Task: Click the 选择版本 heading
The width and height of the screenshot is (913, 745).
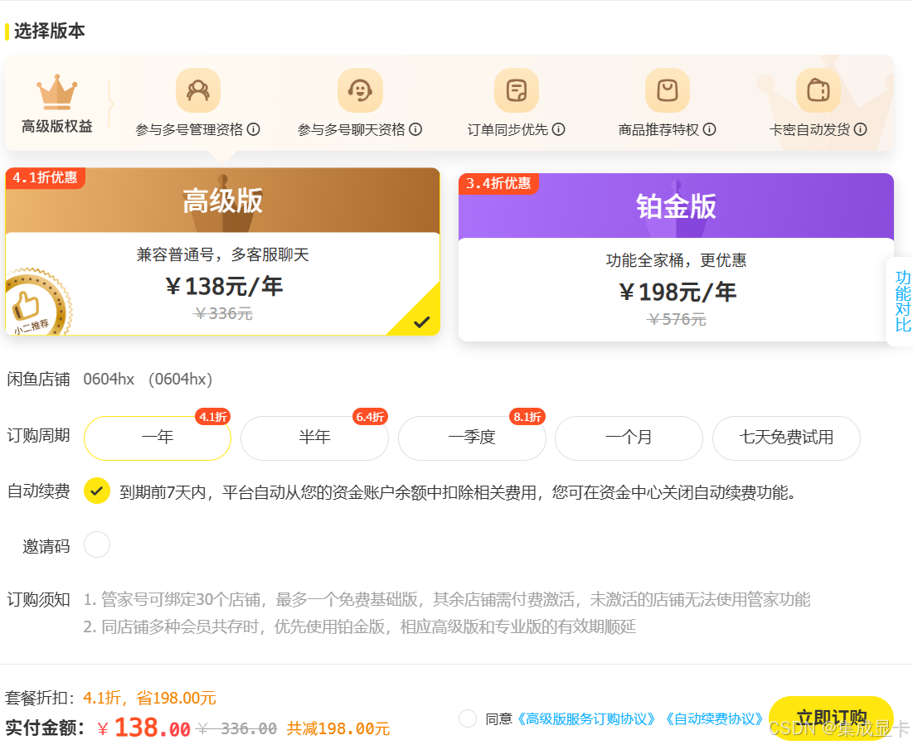Action: pos(50,31)
